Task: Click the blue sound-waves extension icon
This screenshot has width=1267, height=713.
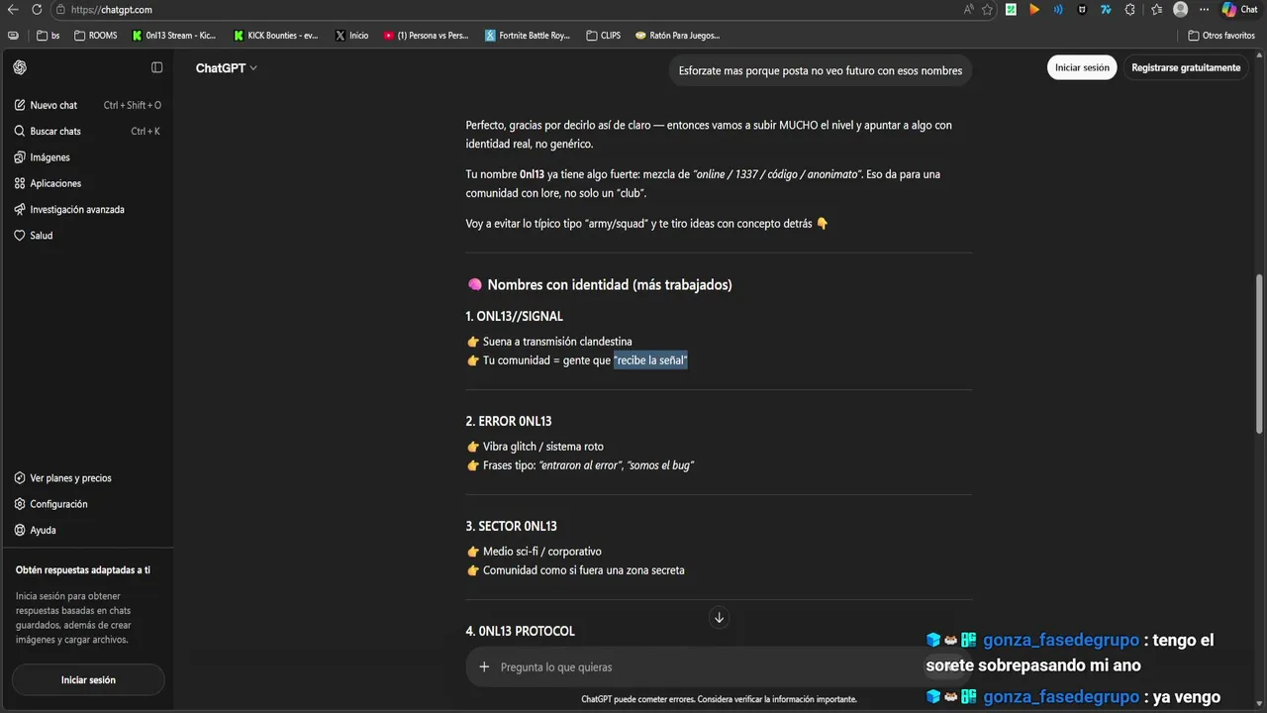Action: (x=1058, y=9)
